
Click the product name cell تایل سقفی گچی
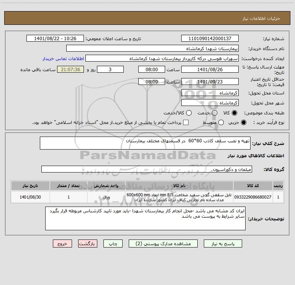point(179,197)
